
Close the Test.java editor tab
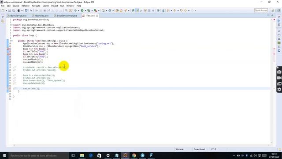coord(97,16)
